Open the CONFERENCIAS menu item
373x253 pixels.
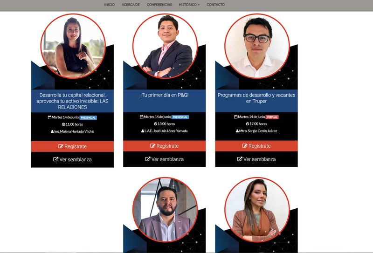pyautogui.click(x=159, y=5)
